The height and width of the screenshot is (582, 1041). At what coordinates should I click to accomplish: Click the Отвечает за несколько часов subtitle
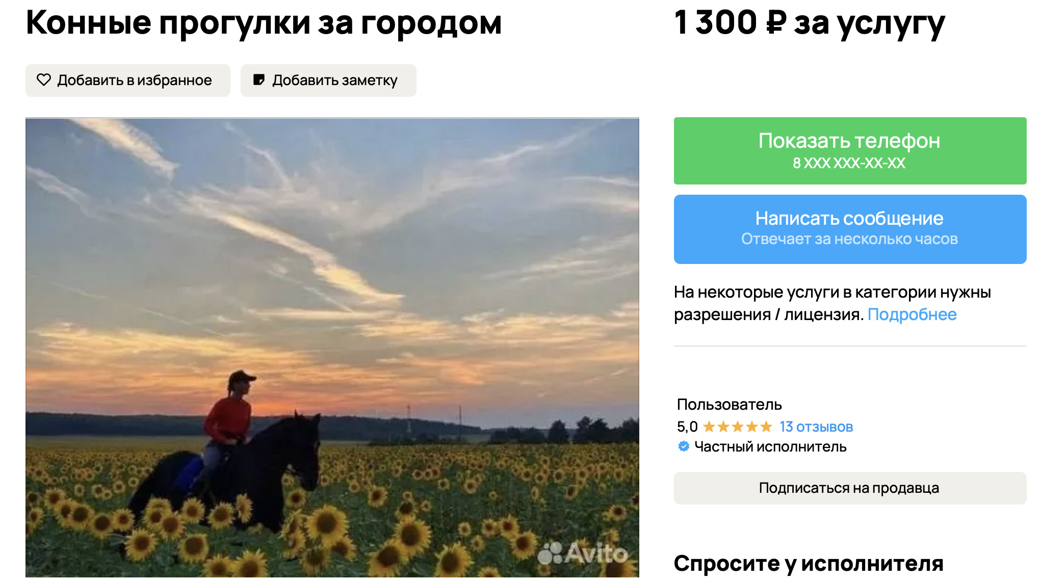coord(849,239)
